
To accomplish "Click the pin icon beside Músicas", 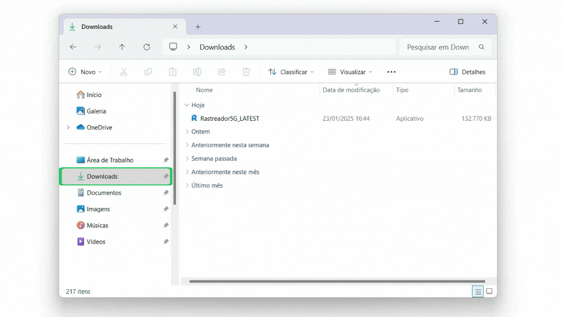I will click(x=166, y=226).
